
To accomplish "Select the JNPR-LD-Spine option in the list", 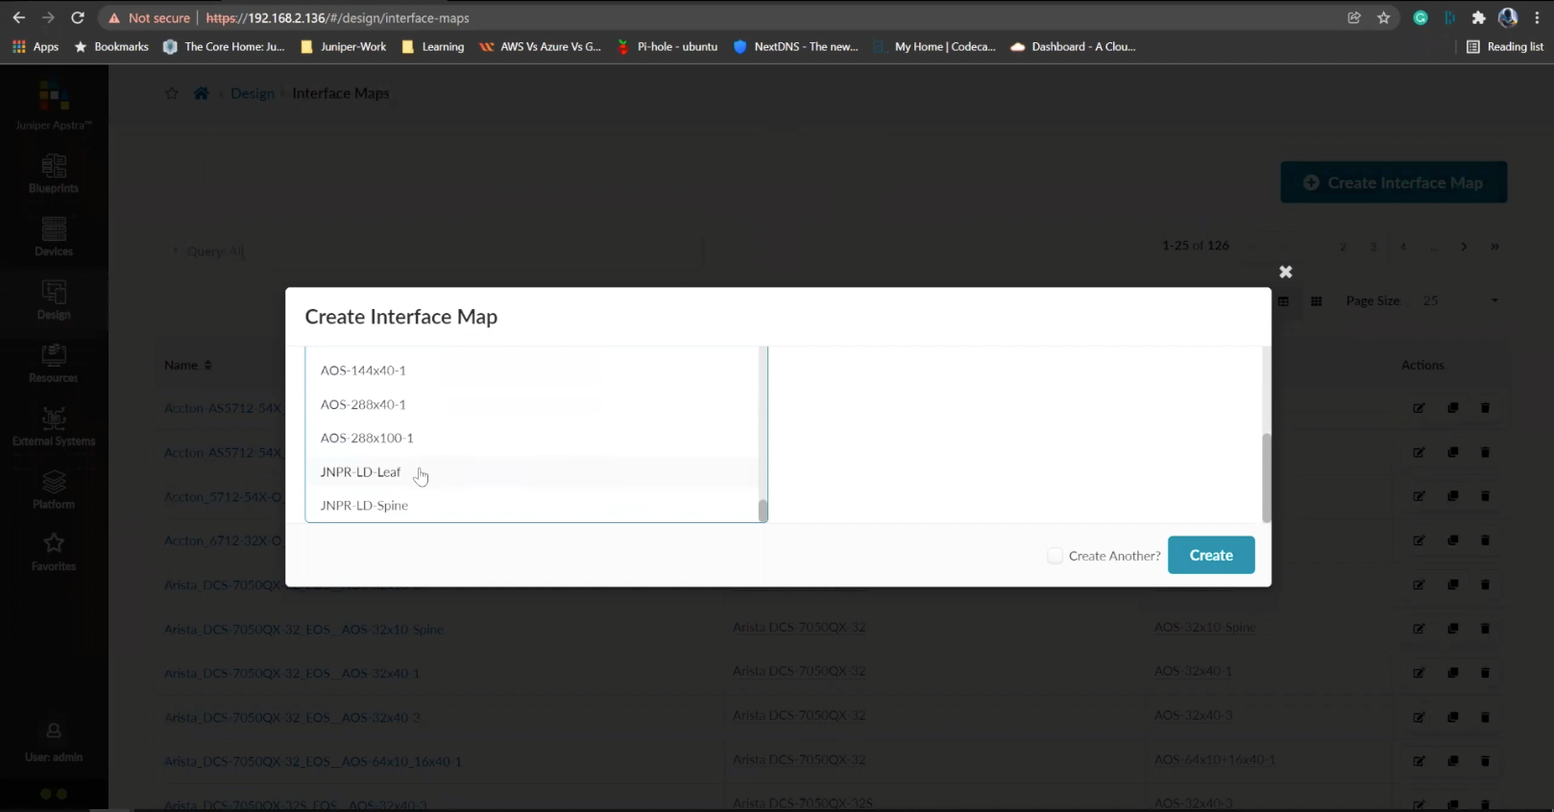I will [532, 506].
